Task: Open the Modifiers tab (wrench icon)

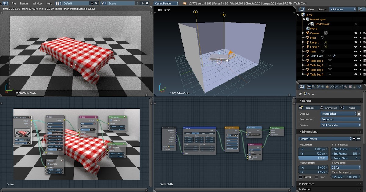Action: 337,87
